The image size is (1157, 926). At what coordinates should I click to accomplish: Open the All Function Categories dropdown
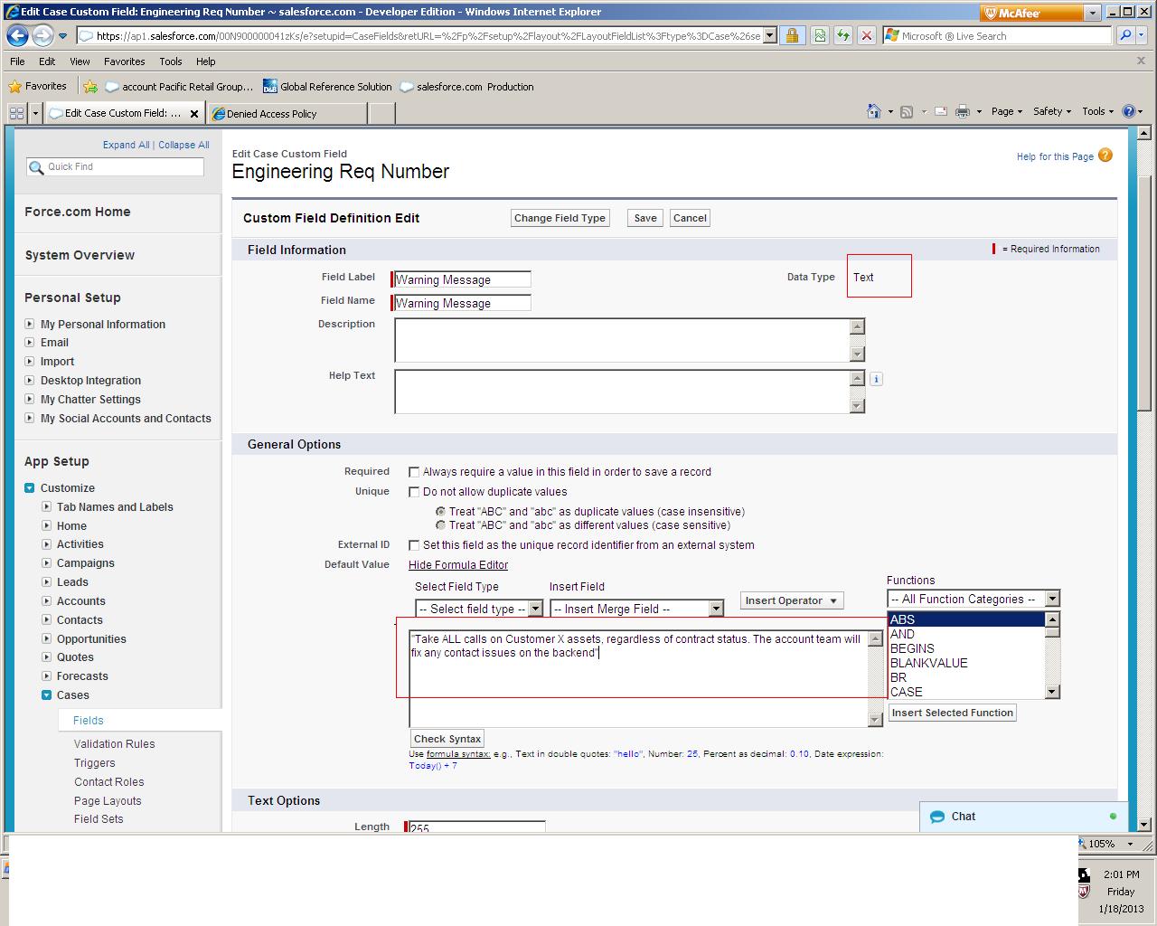[973, 599]
